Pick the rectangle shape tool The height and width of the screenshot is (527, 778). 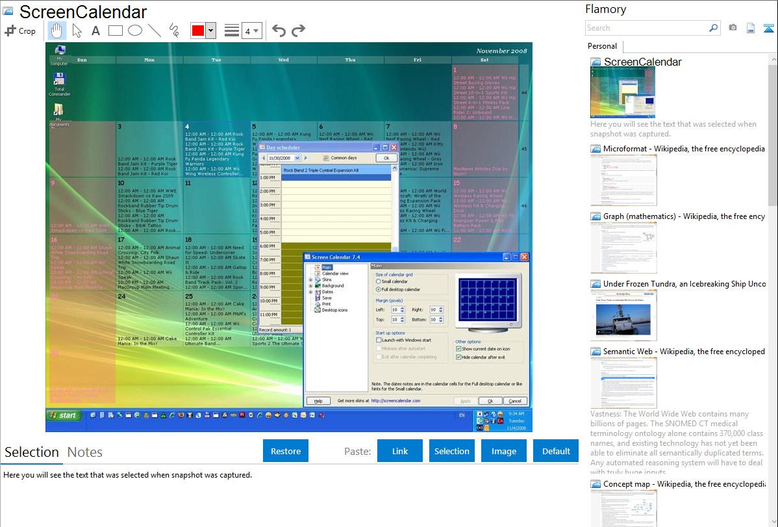115,31
